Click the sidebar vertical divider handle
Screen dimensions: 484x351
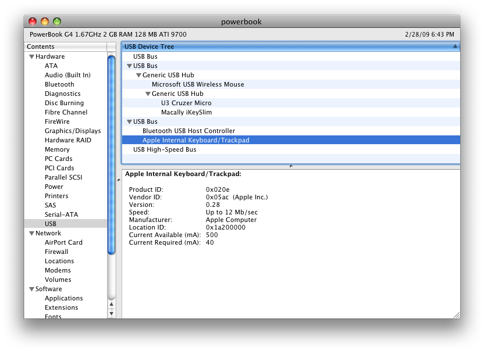tap(119, 180)
